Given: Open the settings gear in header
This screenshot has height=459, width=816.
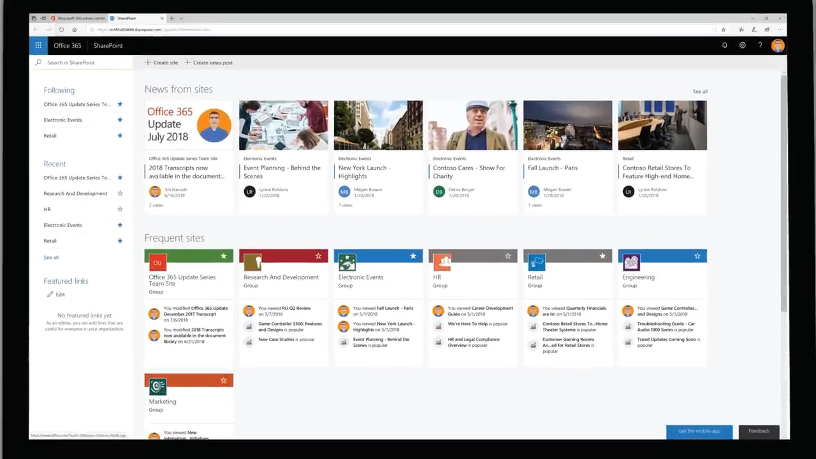Looking at the screenshot, I should tap(742, 45).
